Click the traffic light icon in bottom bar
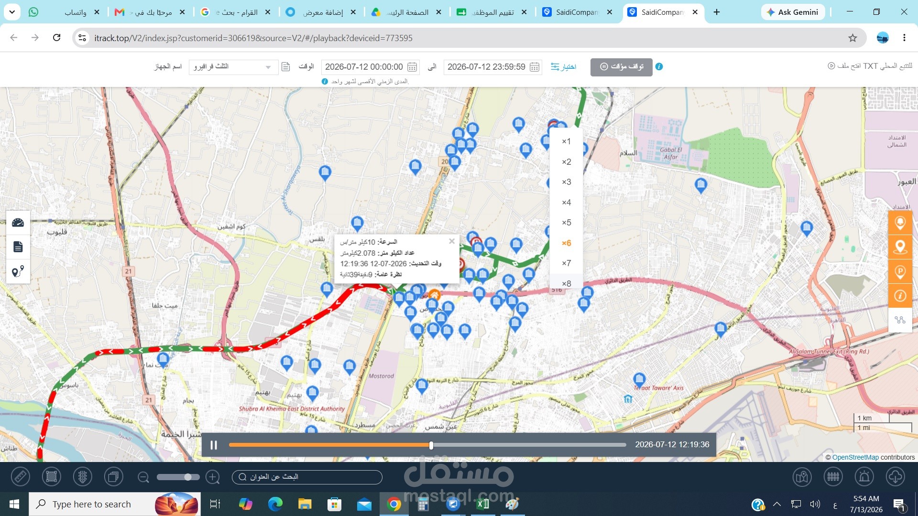The image size is (918, 516). pos(83,477)
